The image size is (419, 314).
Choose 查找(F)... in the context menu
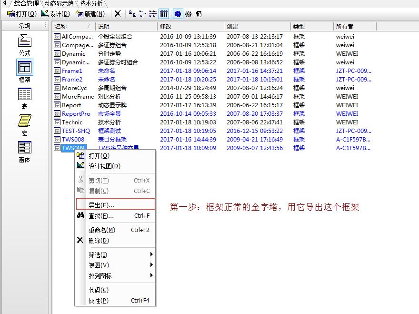[115, 215]
